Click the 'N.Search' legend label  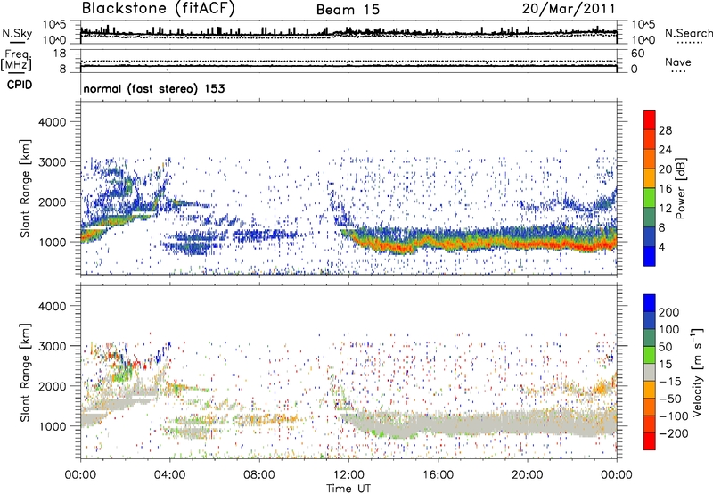tap(688, 33)
